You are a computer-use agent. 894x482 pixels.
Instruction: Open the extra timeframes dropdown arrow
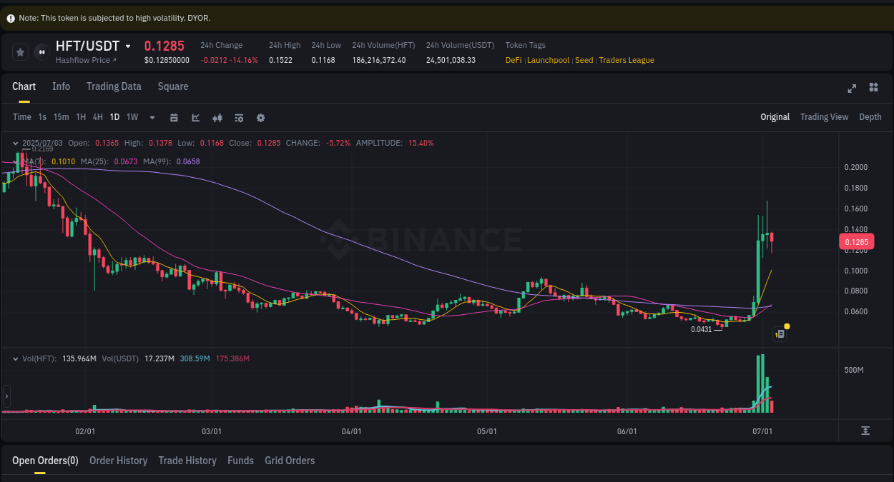click(x=152, y=117)
